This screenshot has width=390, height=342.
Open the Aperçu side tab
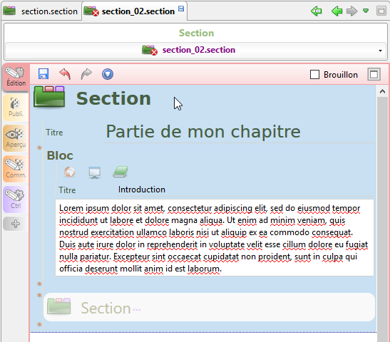coord(16,138)
